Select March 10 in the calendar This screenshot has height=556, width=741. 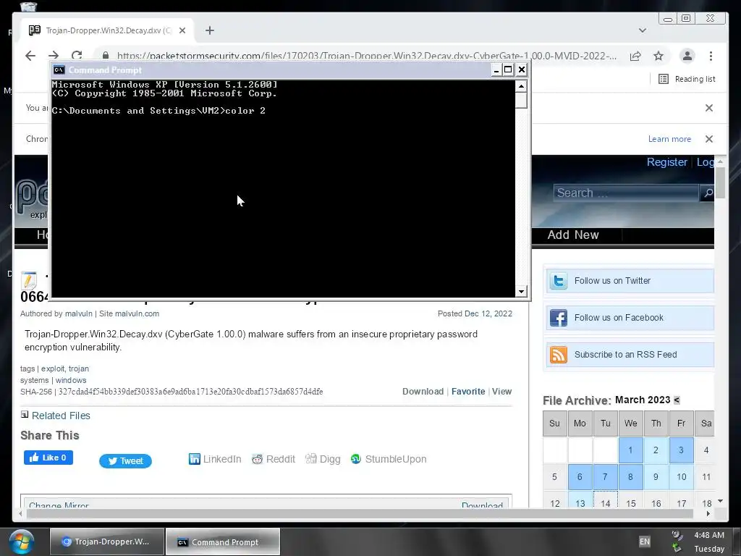click(681, 476)
